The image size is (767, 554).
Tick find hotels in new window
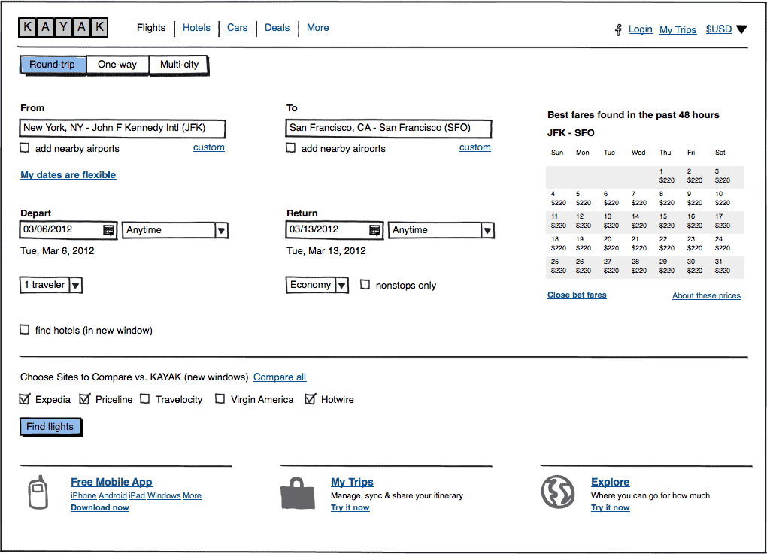point(25,329)
